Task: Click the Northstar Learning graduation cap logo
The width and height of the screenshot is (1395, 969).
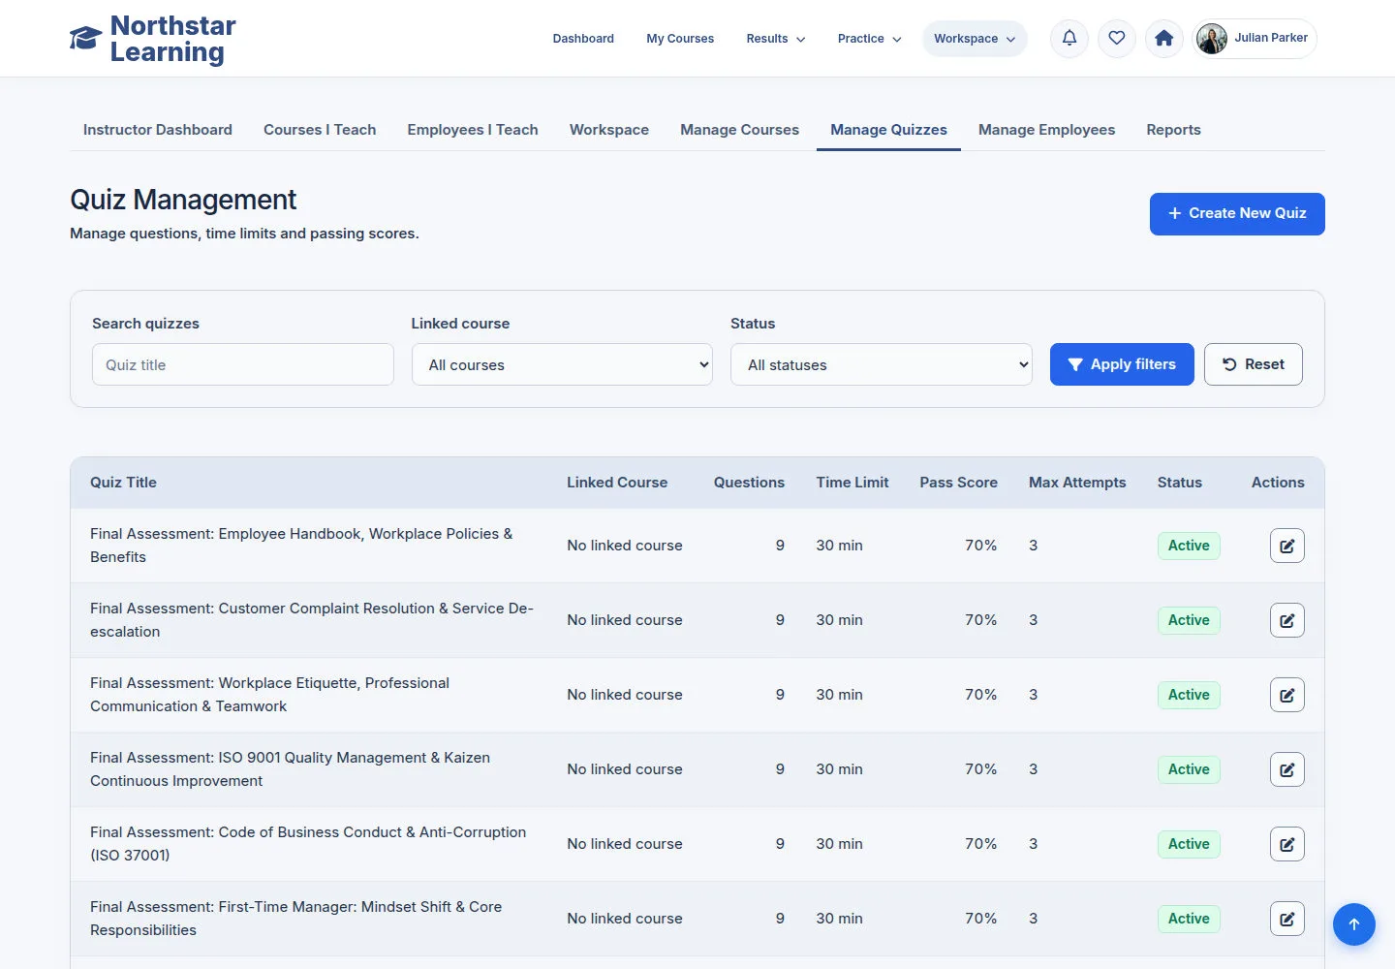Action: coord(85,39)
